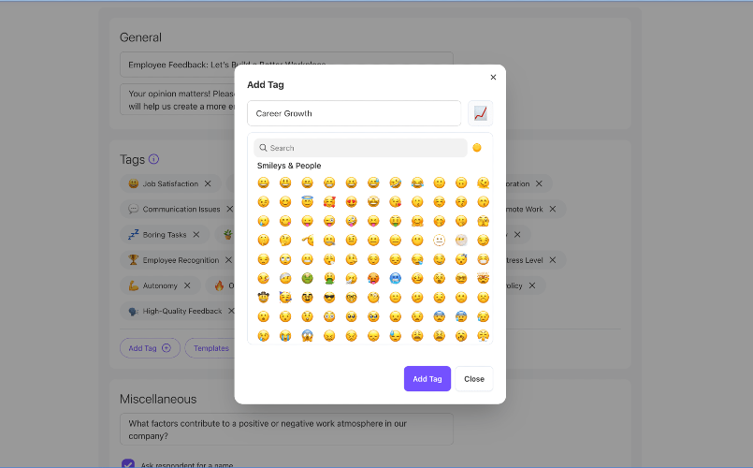Choose the loudly crying face emoji

coord(285,336)
